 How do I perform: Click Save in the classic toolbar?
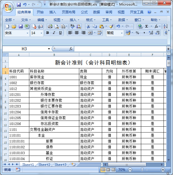[21, 26]
